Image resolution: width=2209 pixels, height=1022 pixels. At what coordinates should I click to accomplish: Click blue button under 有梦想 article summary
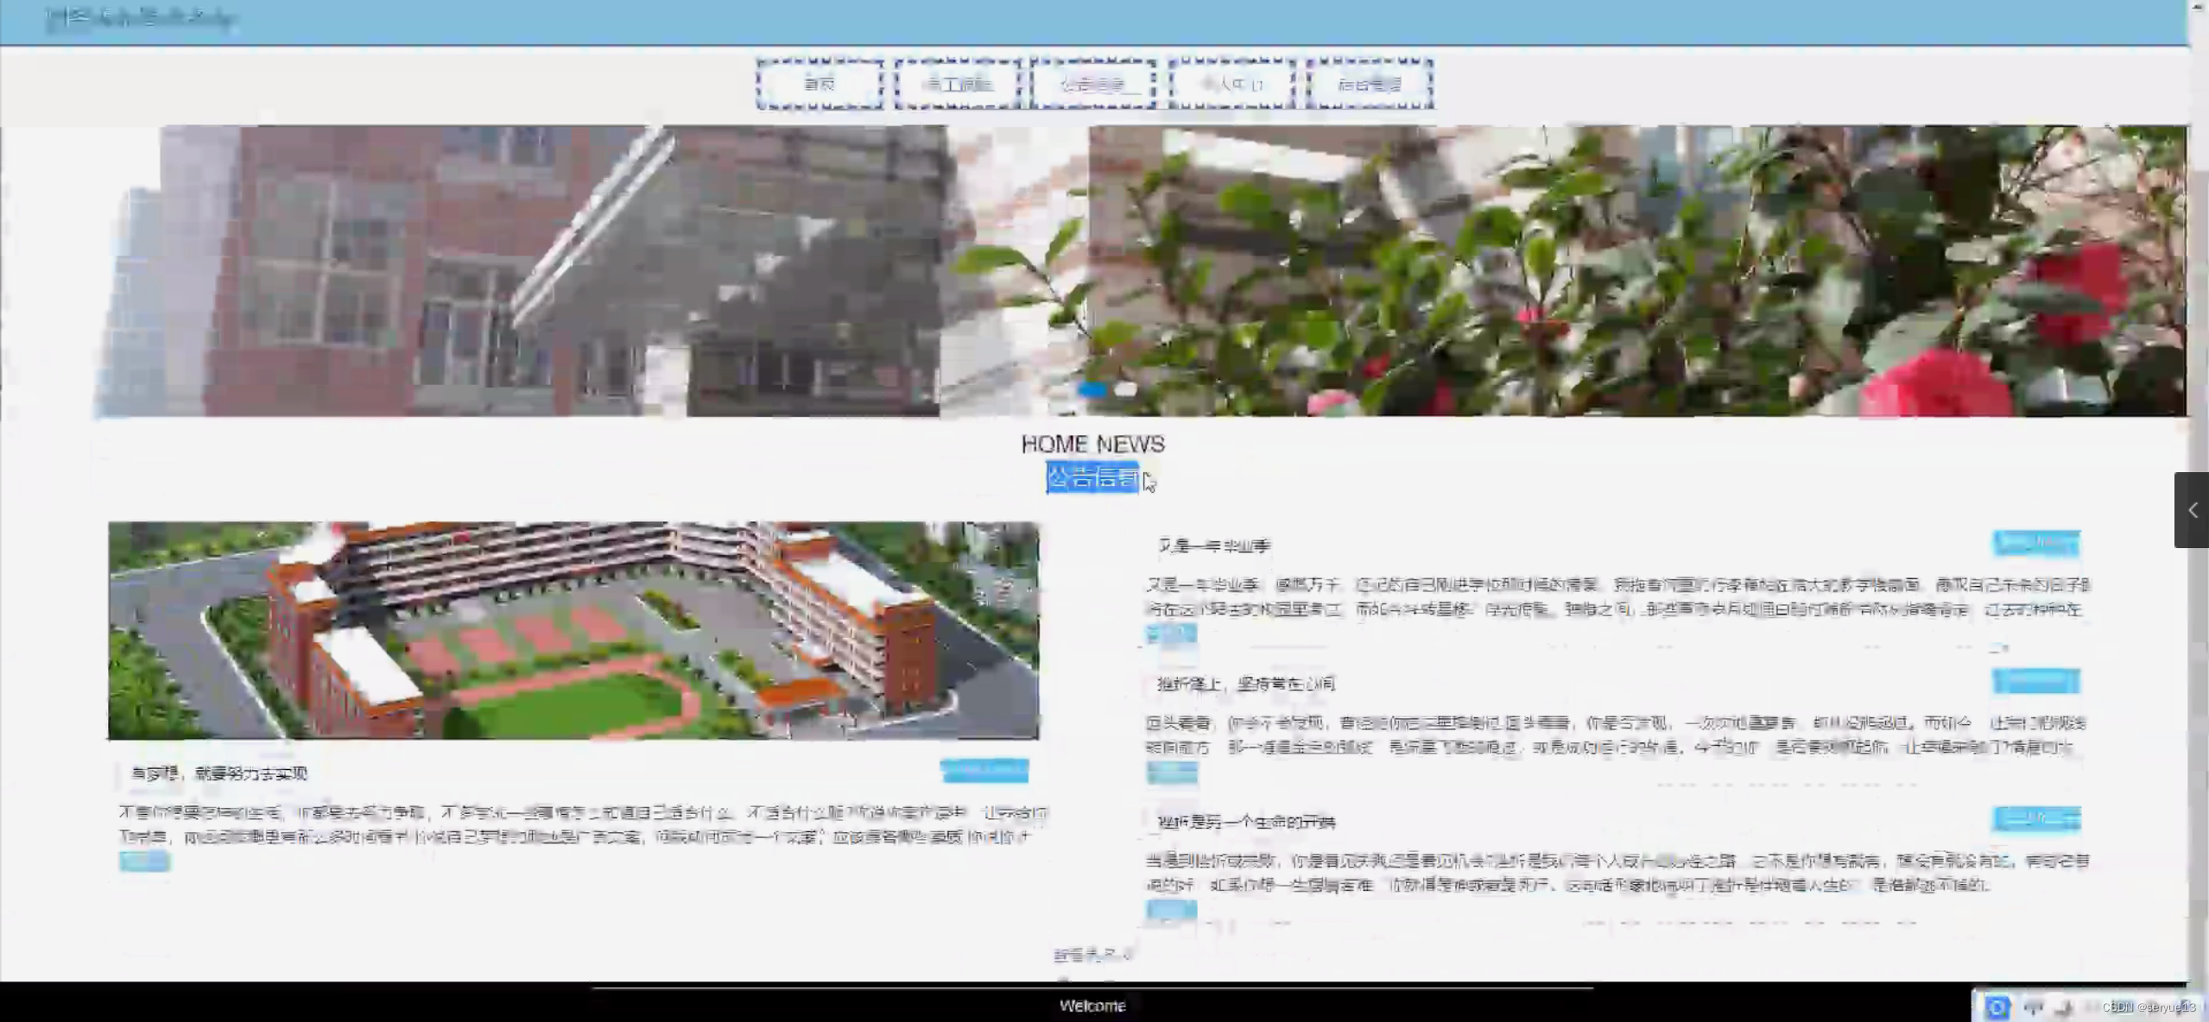[144, 861]
